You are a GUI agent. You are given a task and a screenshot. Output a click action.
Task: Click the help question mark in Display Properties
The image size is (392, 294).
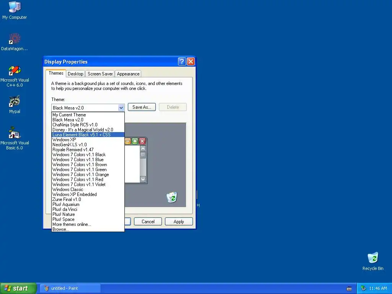point(182,62)
